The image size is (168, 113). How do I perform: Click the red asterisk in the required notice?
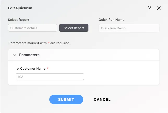click(49, 43)
